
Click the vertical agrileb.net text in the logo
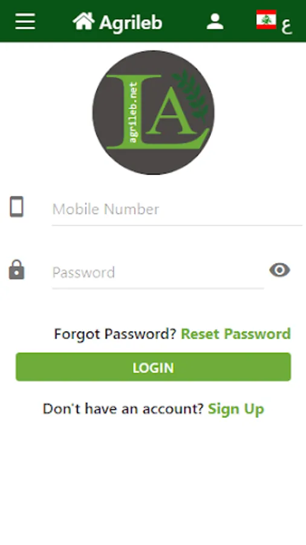[x=134, y=112]
